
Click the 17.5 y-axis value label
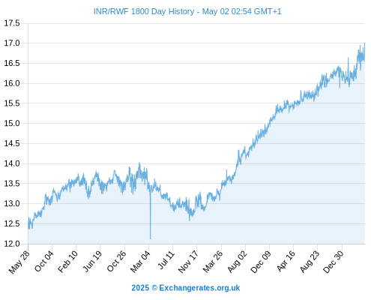[12, 23]
